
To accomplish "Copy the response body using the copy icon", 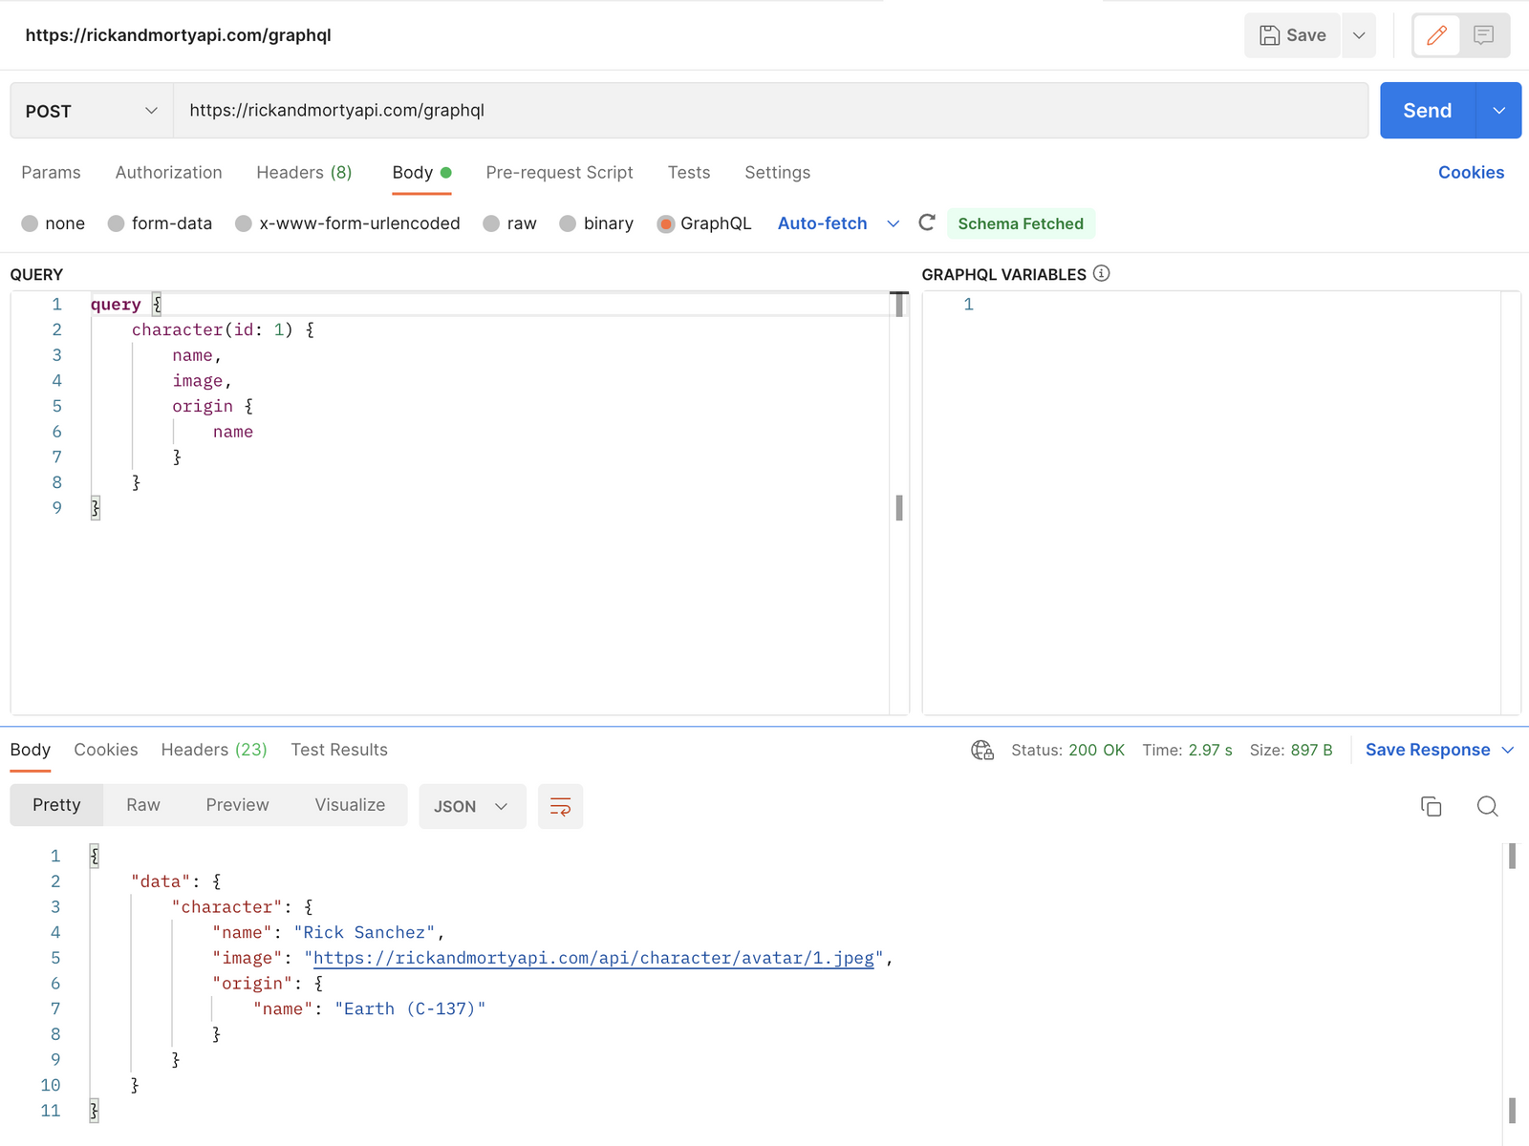I will click(x=1431, y=806).
